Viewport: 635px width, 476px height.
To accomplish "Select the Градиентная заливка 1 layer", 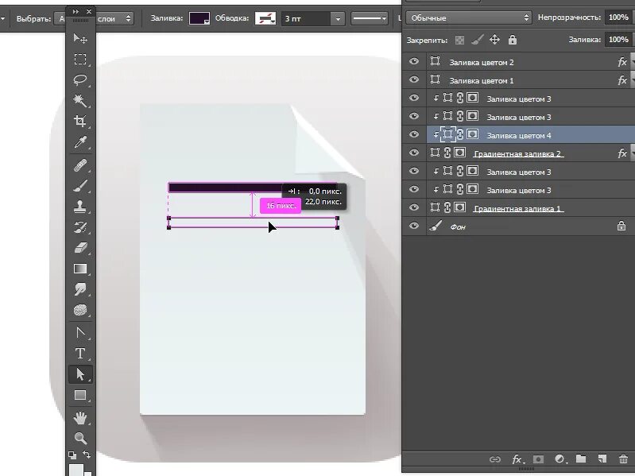I will [x=531, y=207].
